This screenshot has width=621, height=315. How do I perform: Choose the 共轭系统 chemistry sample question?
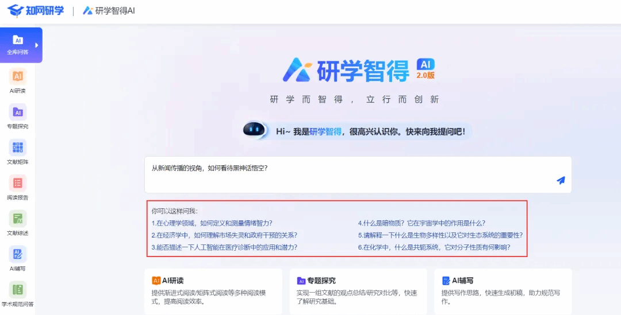pyautogui.click(x=434, y=248)
